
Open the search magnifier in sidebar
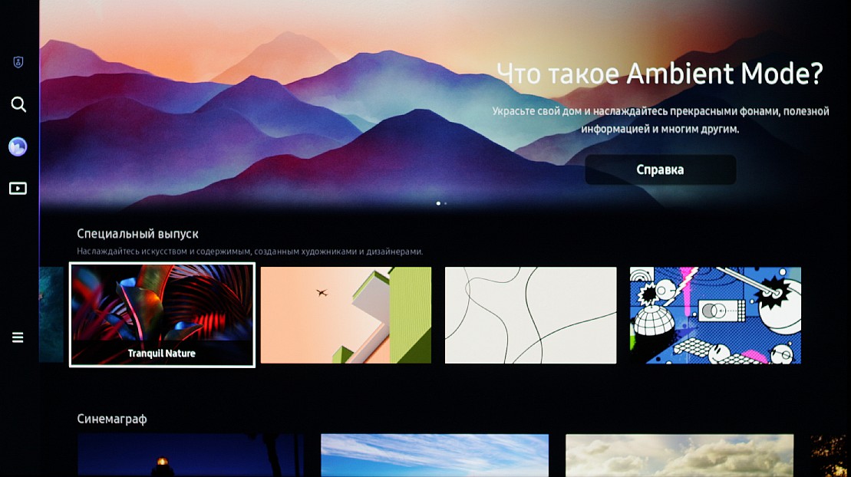18,104
